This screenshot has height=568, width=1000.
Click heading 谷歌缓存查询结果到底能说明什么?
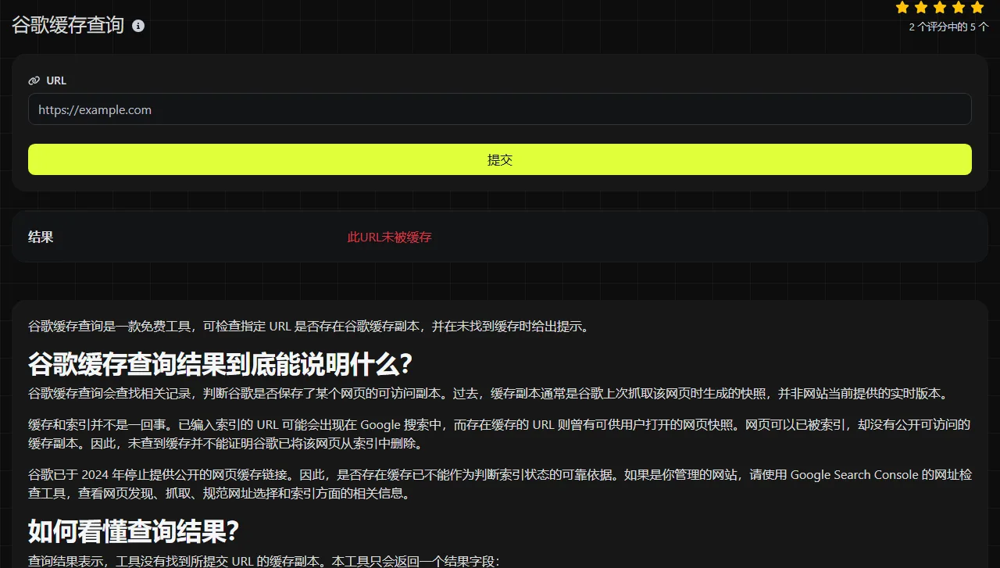220,364
